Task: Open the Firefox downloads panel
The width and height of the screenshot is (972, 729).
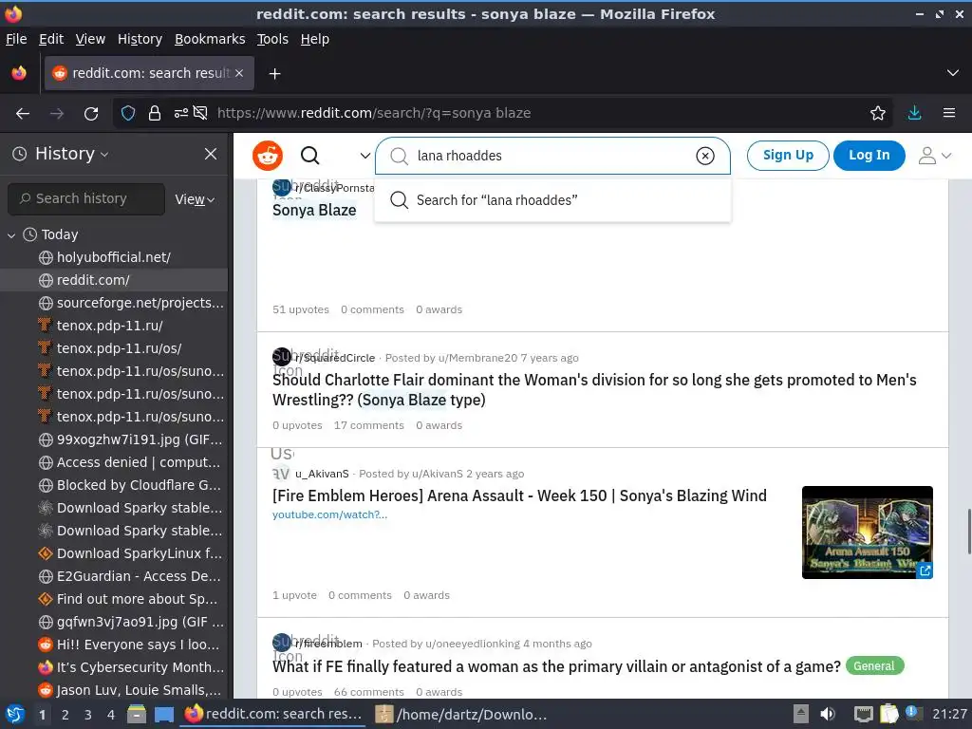Action: click(914, 114)
